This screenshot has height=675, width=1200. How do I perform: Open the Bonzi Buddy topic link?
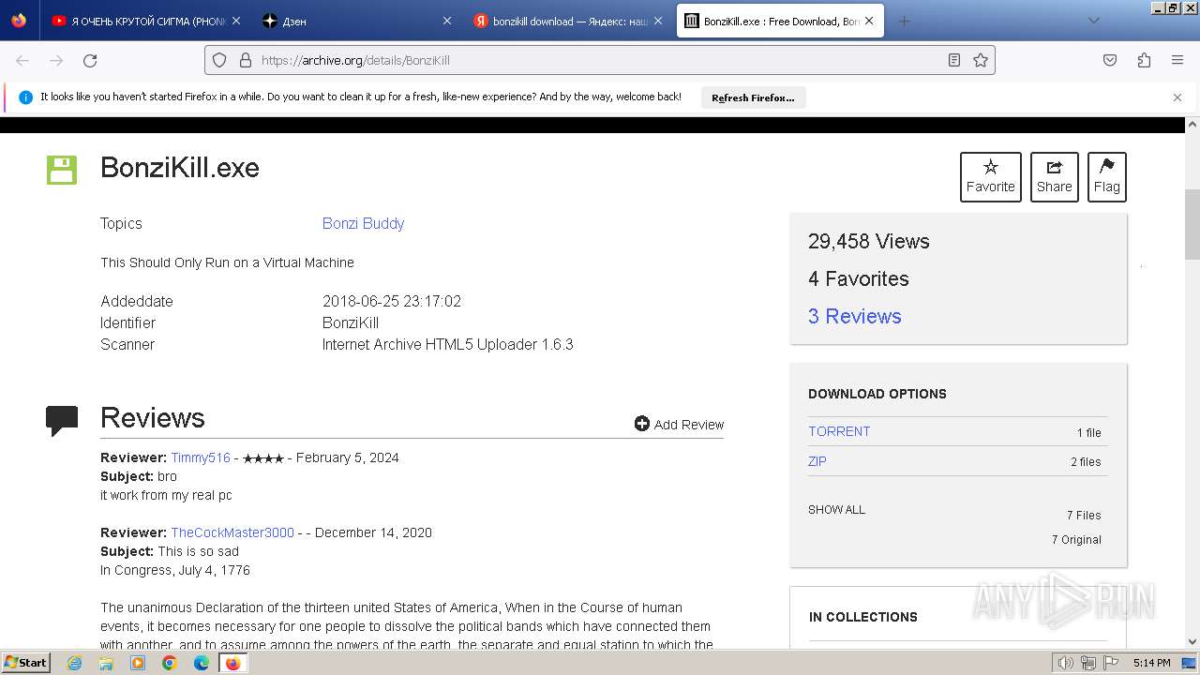tap(363, 223)
